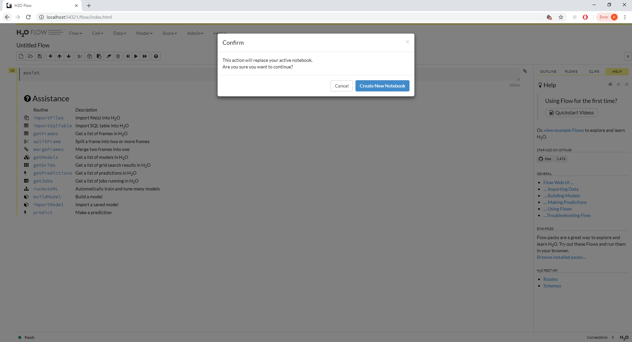Click the browser reload button
Image resolution: width=632 pixels, height=342 pixels.
pyautogui.click(x=28, y=17)
